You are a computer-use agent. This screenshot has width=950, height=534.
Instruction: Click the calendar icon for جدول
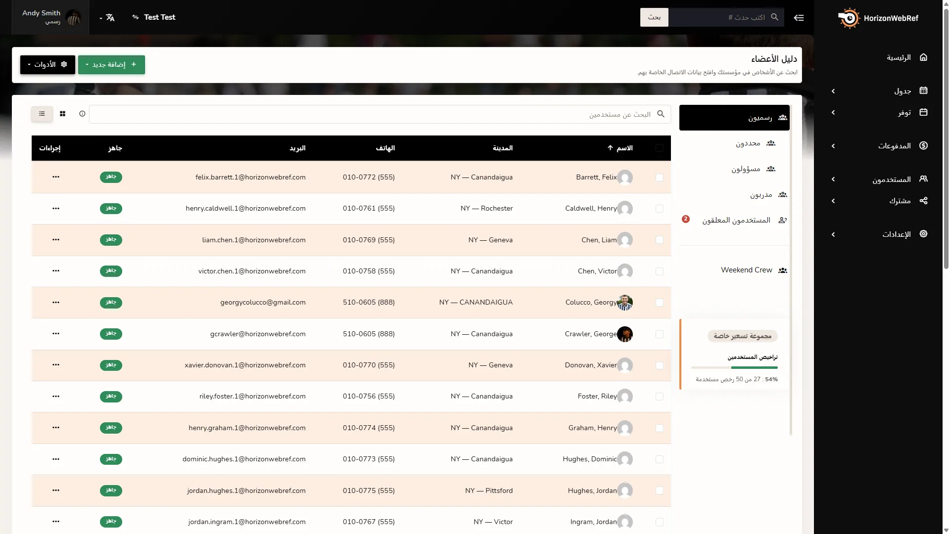(x=923, y=90)
